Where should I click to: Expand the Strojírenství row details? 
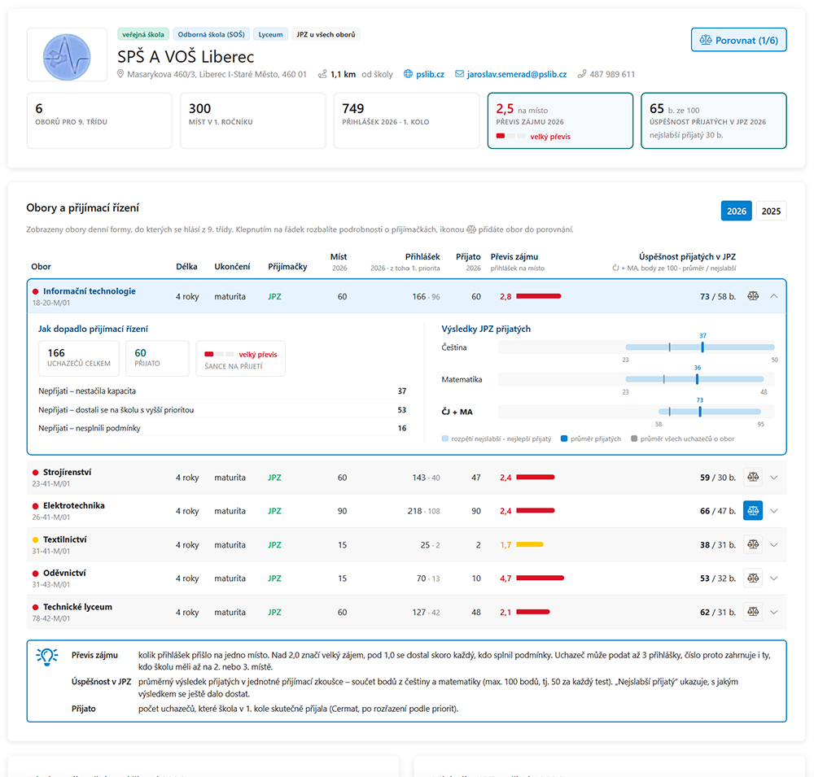(774, 478)
